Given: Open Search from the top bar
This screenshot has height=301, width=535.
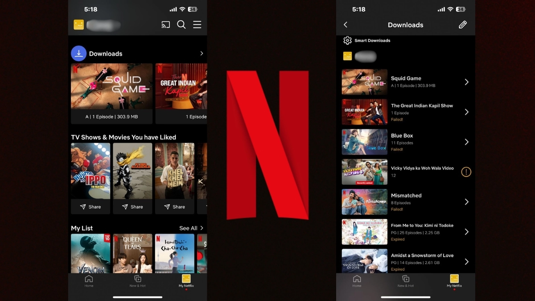Looking at the screenshot, I should (x=181, y=25).
